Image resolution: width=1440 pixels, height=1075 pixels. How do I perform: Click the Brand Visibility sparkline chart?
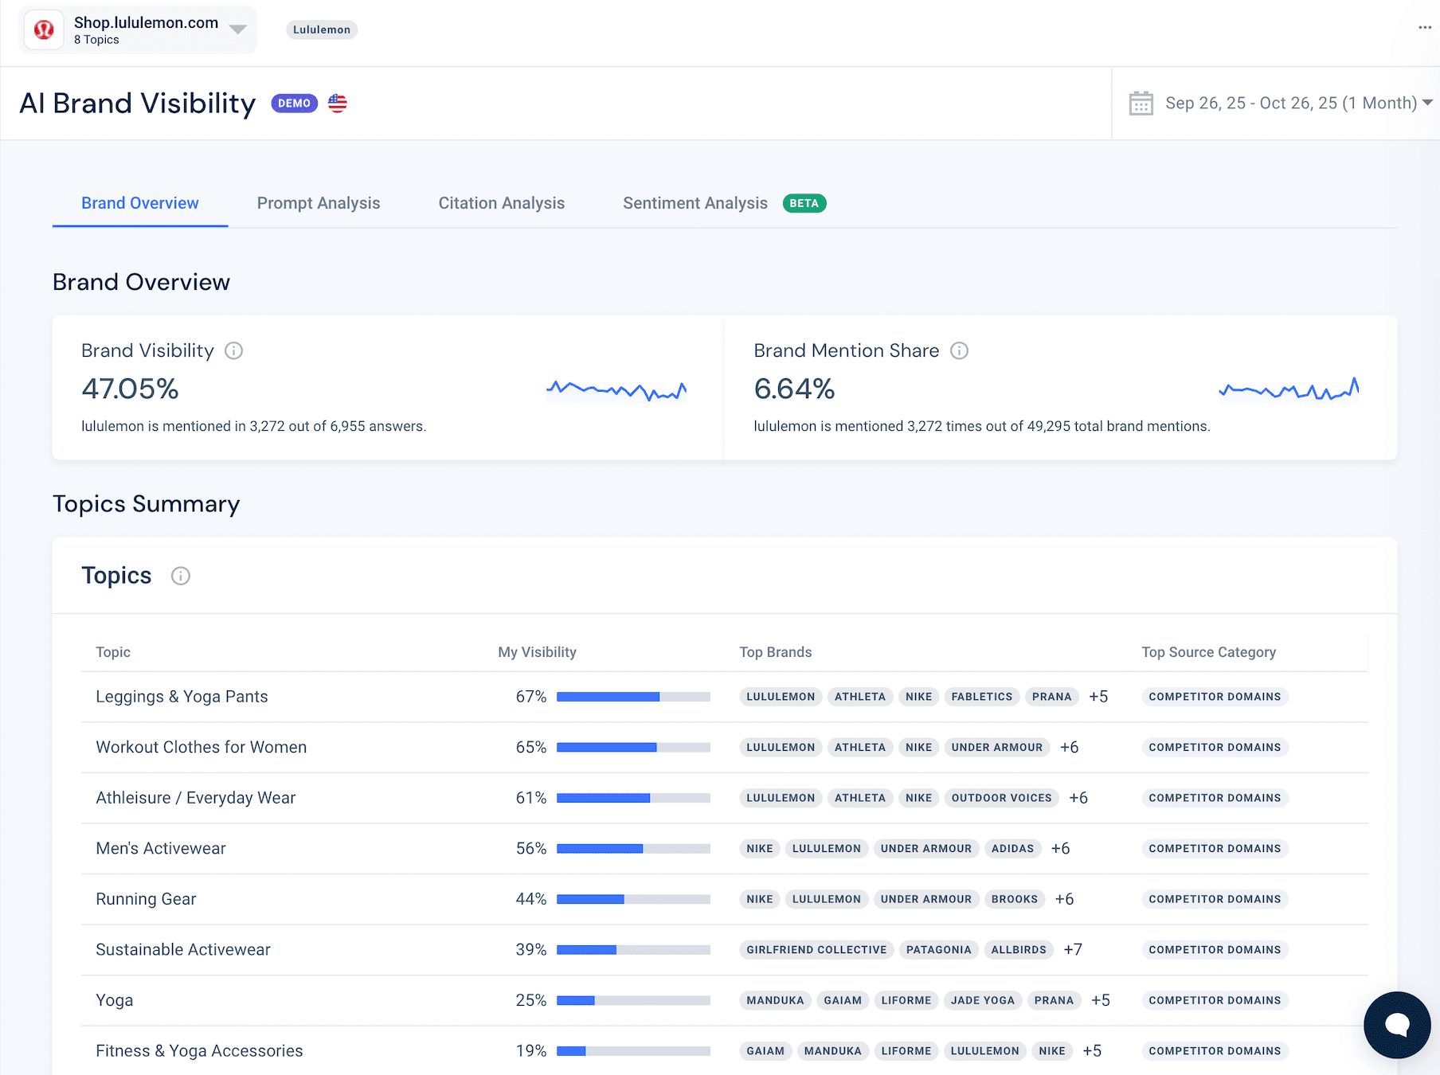(x=616, y=389)
